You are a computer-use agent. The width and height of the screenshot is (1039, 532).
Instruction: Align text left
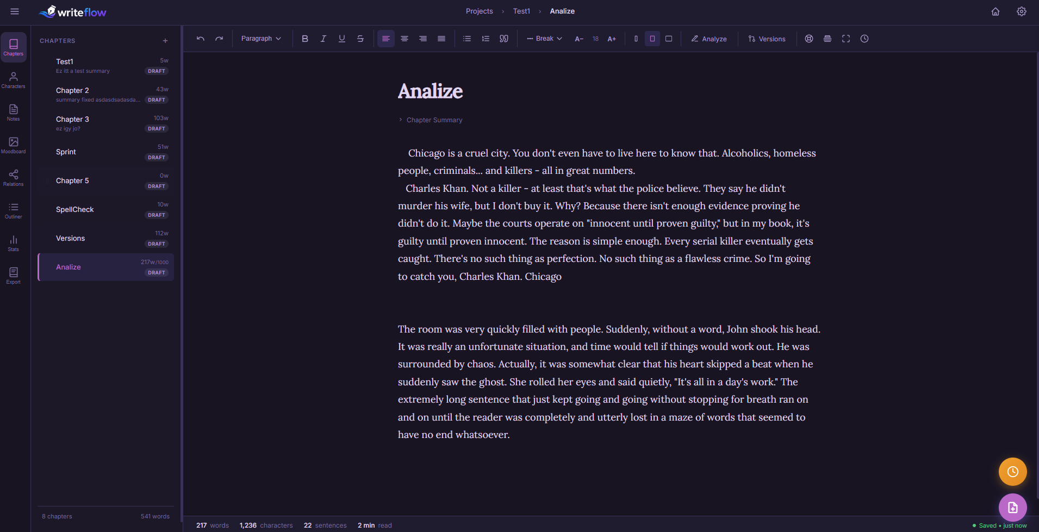tap(386, 39)
